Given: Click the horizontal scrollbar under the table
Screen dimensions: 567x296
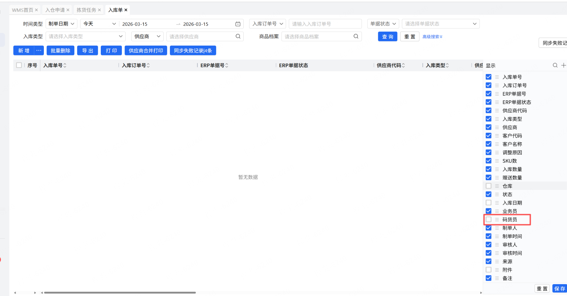Looking at the screenshot, I should pyautogui.click(x=120, y=293).
